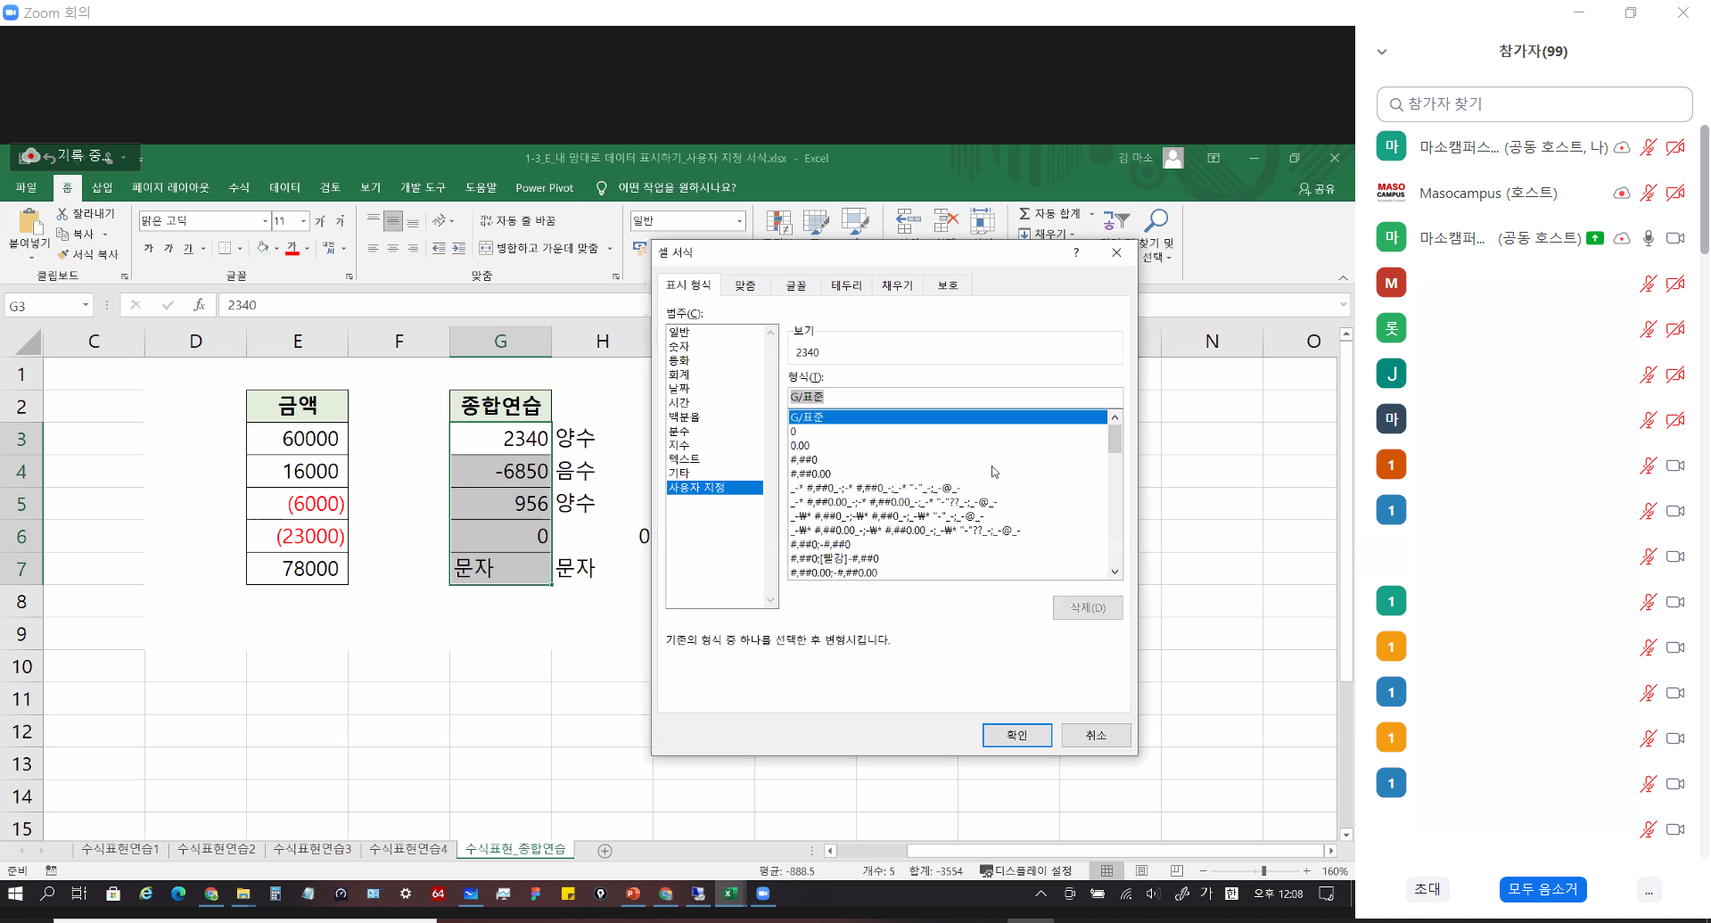The width and height of the screenshot is (1711, 923).
Task: Click the fill color paint bucket
Action: pyautogui.click(x=263, y=248)
